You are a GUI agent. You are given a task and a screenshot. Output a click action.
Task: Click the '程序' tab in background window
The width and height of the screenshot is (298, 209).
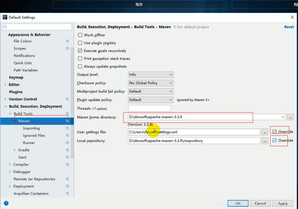tap(139, 4)
